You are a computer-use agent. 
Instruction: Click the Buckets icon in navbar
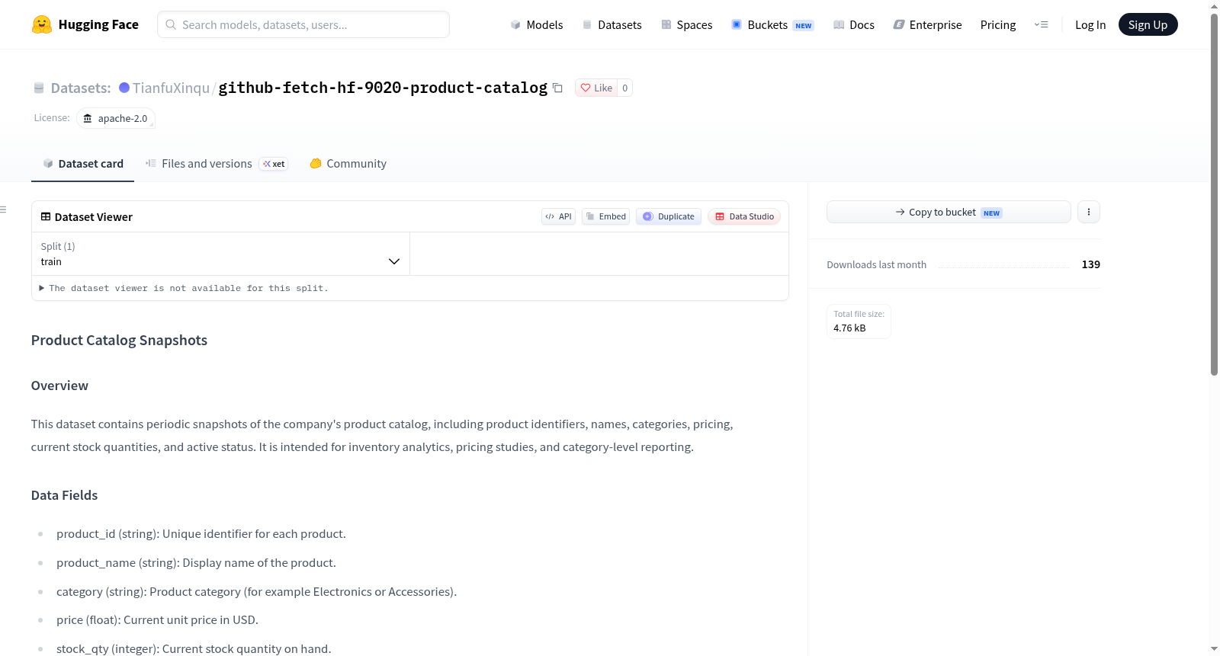pos(737,24)
